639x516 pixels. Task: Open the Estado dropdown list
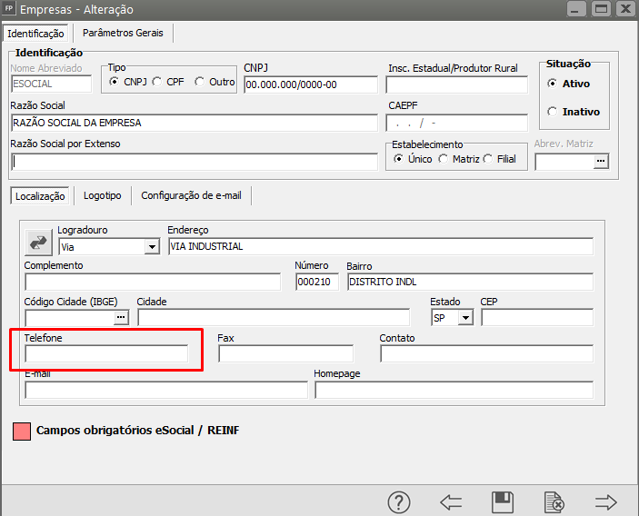coord(465,317)
